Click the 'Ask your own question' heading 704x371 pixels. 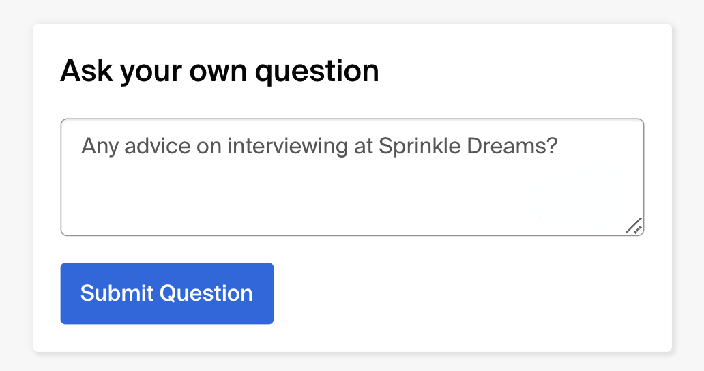(x=220, y=71)
